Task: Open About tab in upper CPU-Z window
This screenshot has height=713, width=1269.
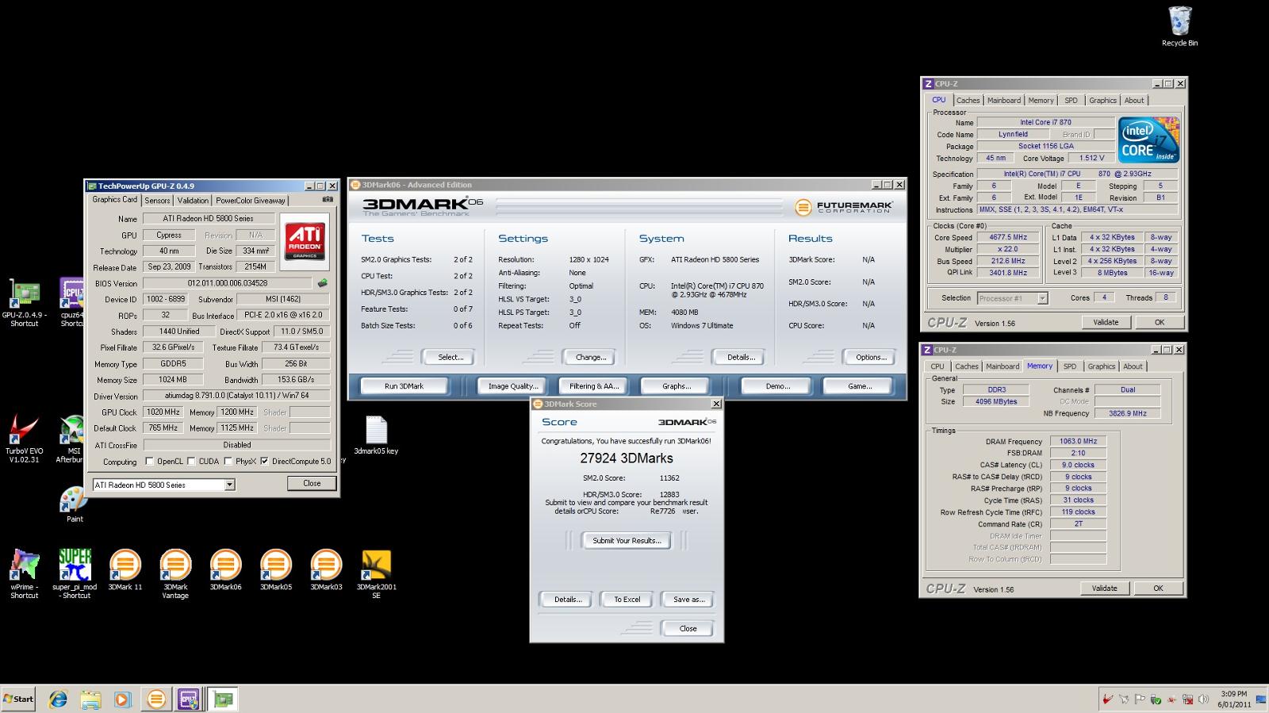Action: click(x=1134, y=101)
